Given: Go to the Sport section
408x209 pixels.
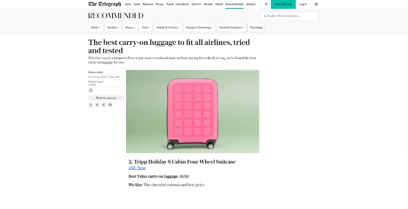Looking at the screenshot, I should (137, 4).
